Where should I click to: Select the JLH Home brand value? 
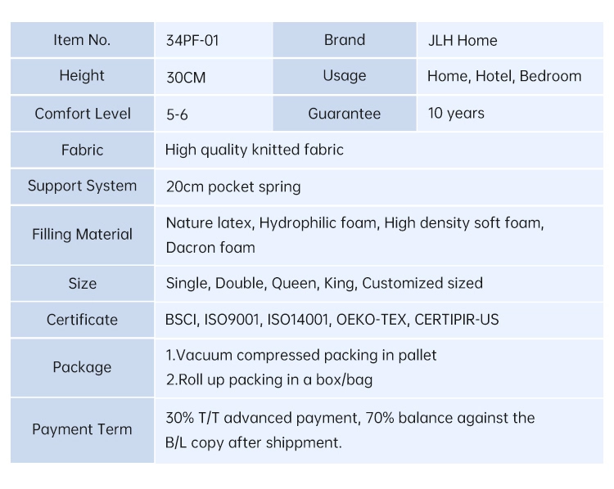pyautogui.click(x=463, y=41)
